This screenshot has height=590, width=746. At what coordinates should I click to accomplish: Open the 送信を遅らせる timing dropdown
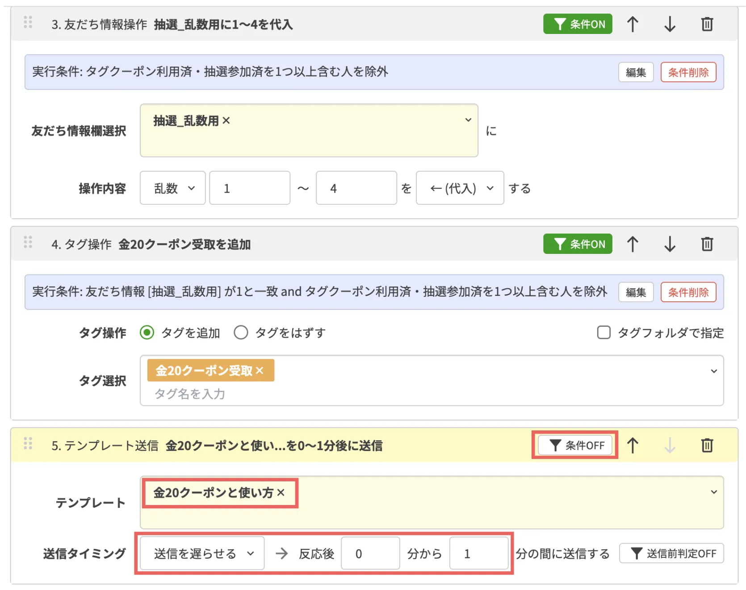click(x=202, y=554)
